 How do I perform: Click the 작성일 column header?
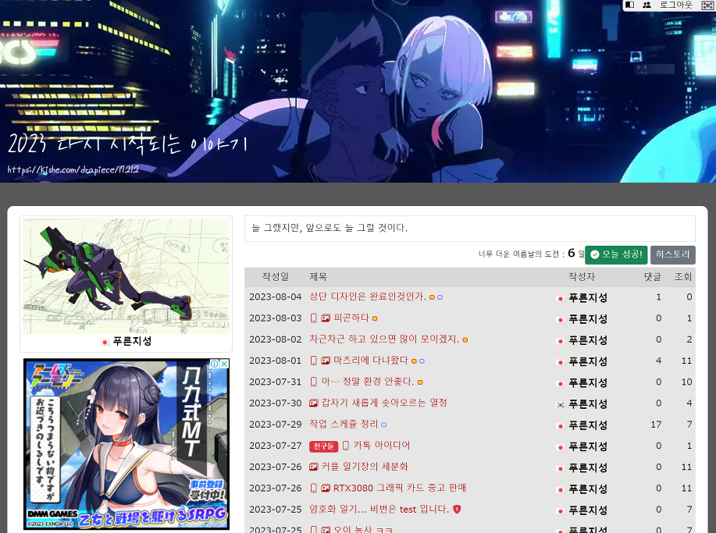coord(275,277)
